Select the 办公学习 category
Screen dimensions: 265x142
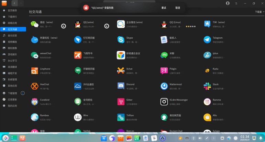[13, 61]
